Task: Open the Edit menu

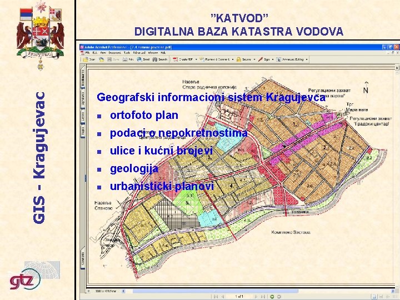Action: pos(95,53)
